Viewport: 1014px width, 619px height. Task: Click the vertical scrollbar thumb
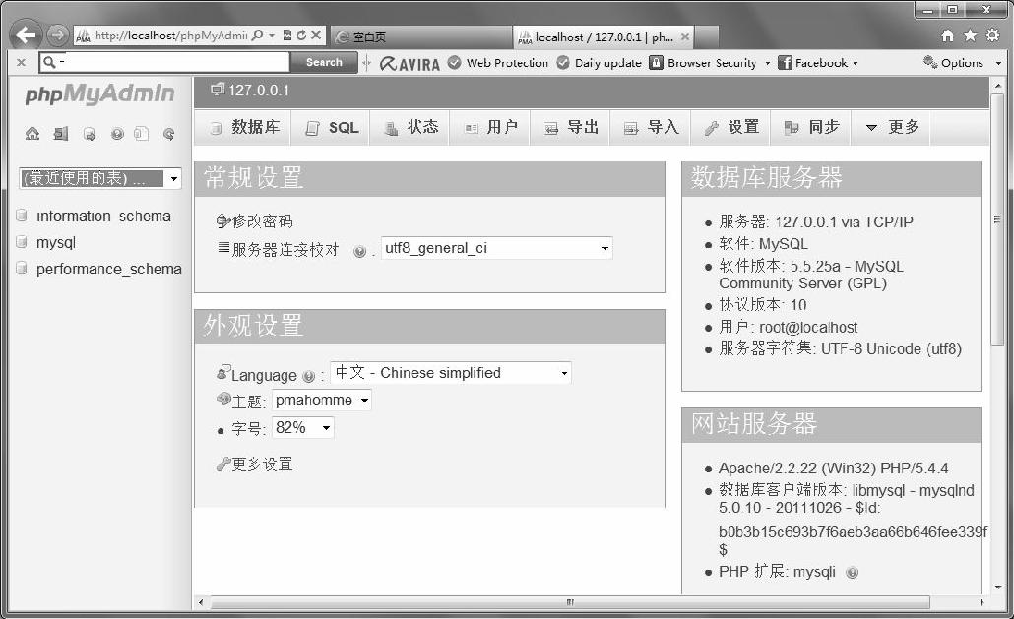[998, 220]
